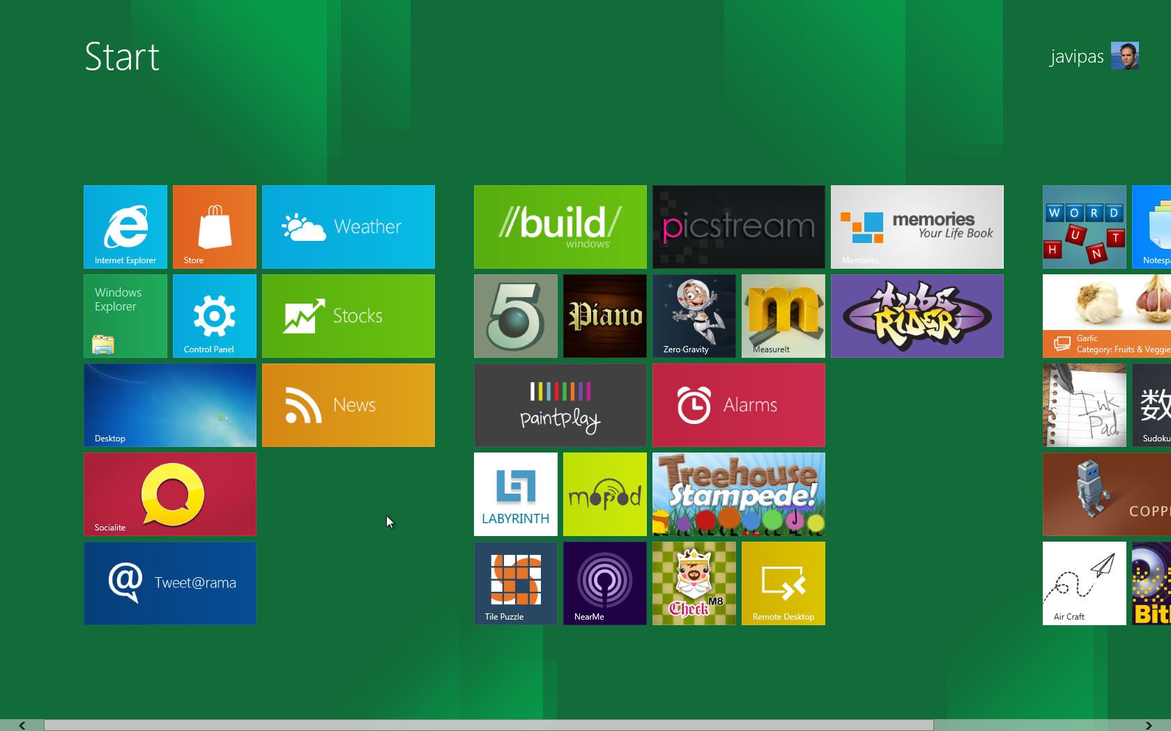
Task: Launch the NearMe app tile
Action: (x=605, y=583)
